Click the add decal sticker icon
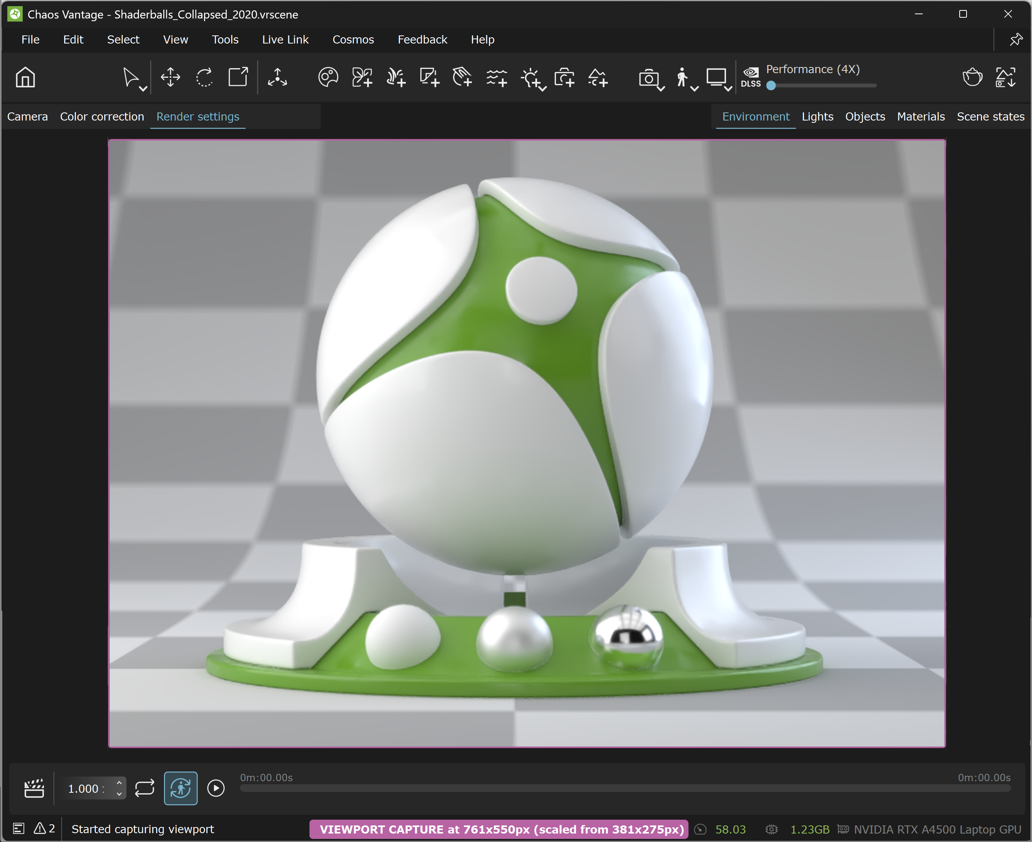 [429, 77]
